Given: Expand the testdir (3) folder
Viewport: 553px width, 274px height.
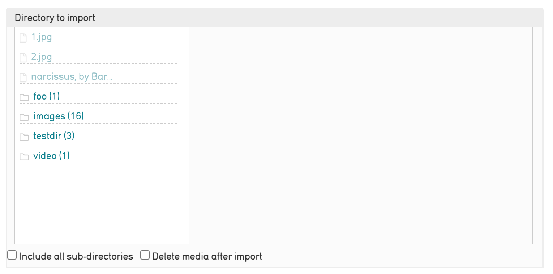Looking at the screenshot, I should point(53,136).
